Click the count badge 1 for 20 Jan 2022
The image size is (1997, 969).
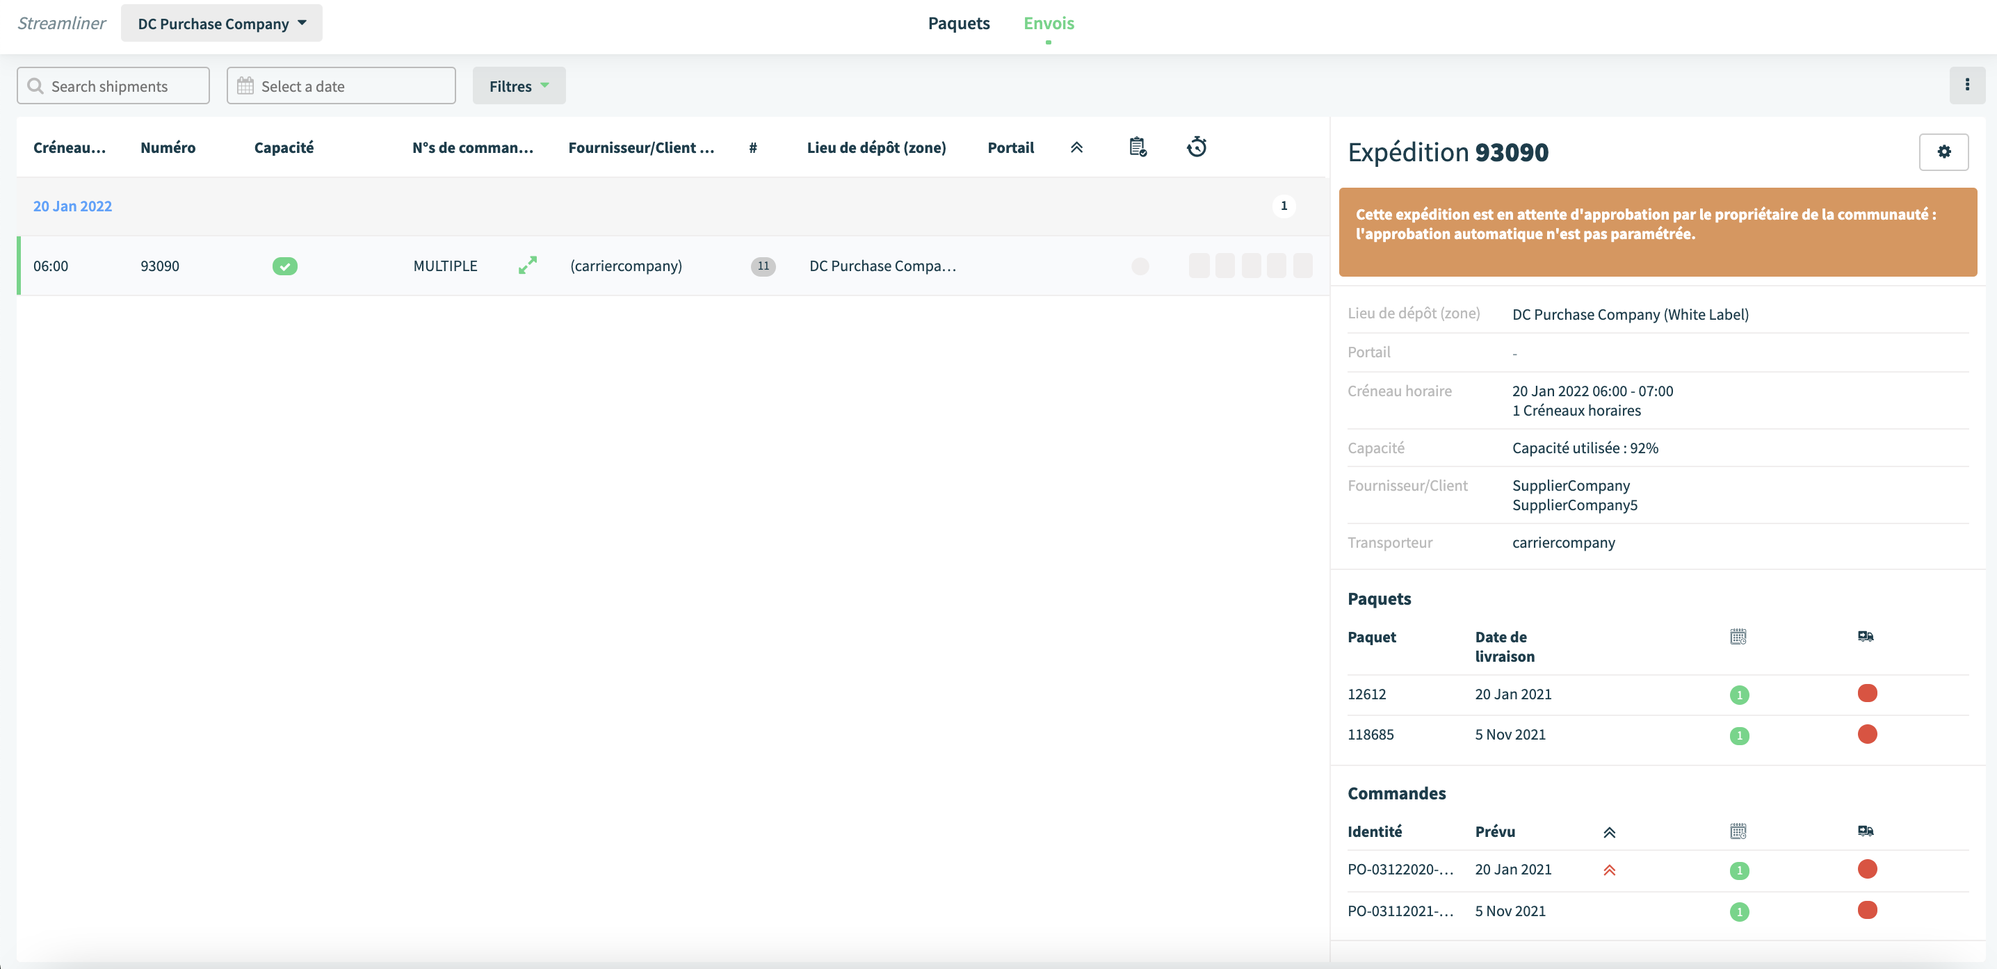tap(1283, 206)
